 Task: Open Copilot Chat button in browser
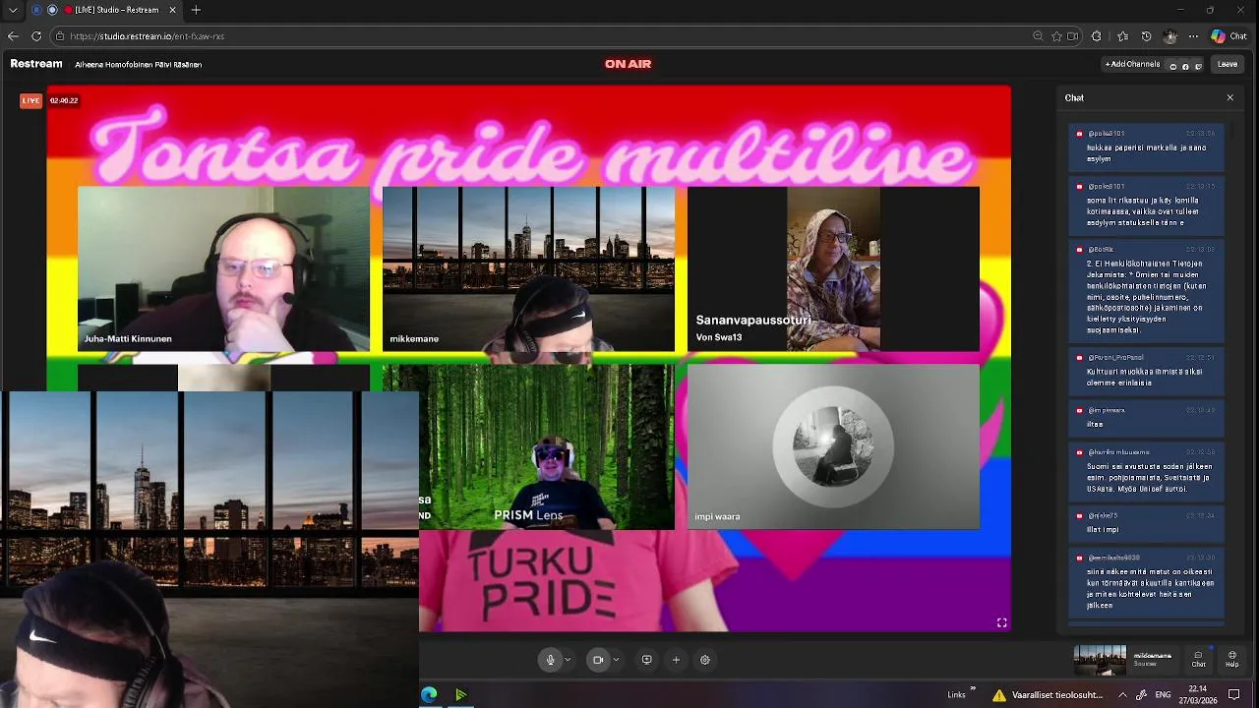coord(1229,36)
